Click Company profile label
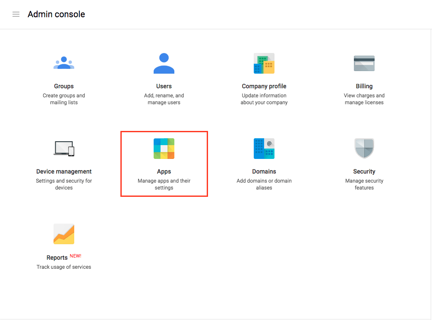The width and height of the screenshot is (432, 320). 264,86
